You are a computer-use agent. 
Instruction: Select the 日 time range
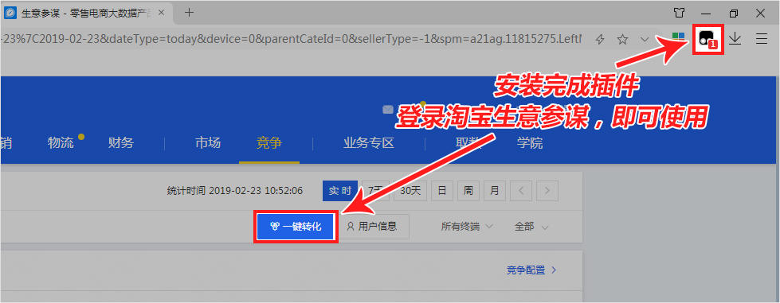(441, 191)
